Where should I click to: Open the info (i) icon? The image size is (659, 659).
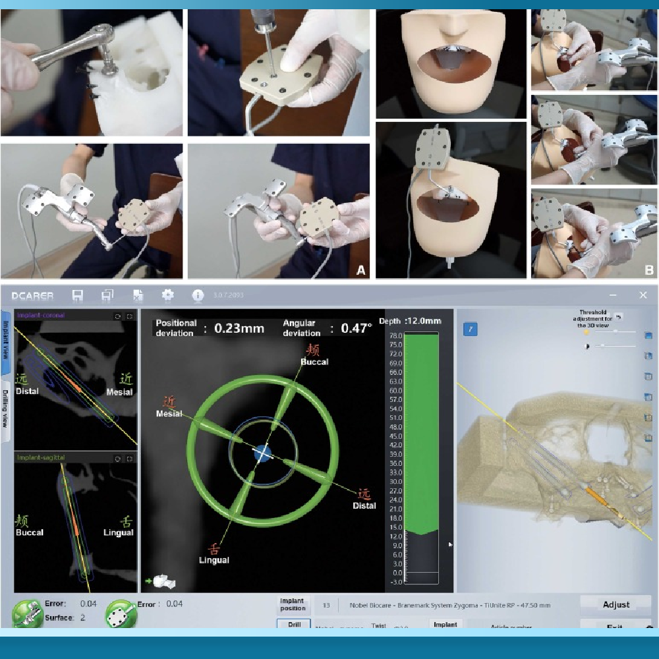198,295
